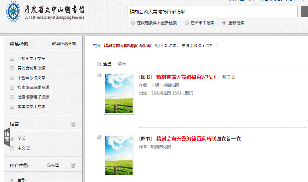Click inside the search text field
The width and height of the screenshot is (308, 182).
[x=213, y=12]
